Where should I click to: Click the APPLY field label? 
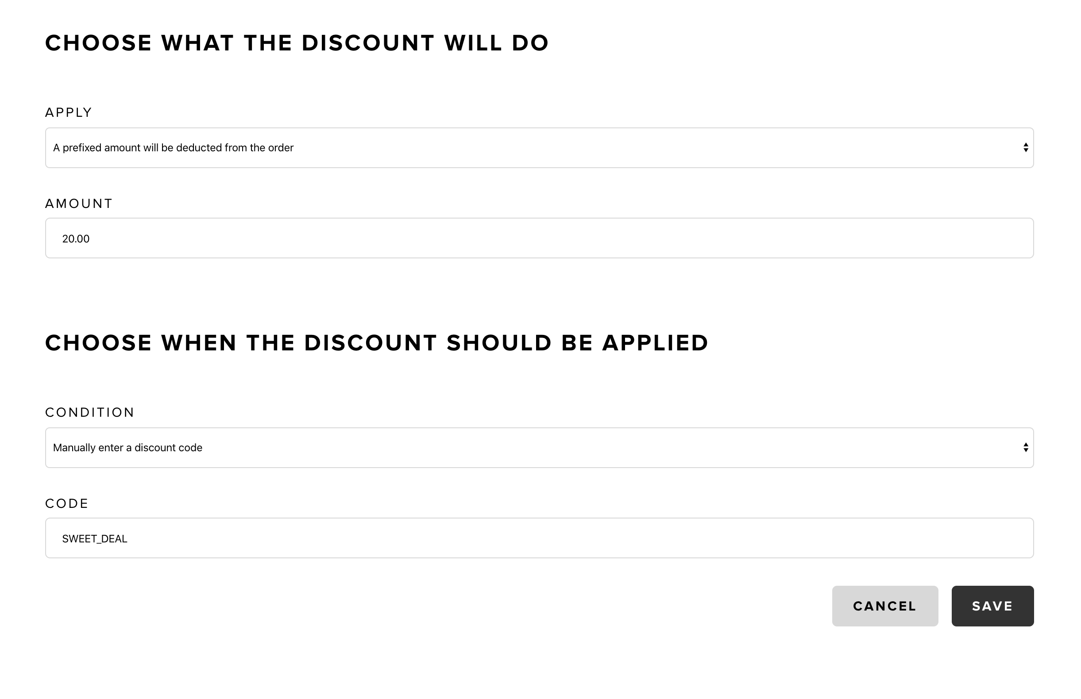click(69, 112)
